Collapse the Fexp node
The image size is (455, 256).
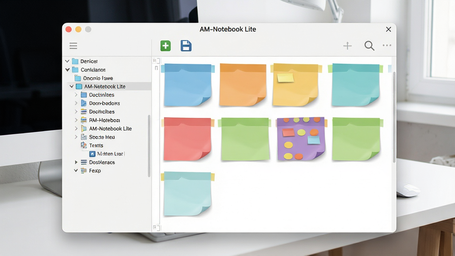click(x=76, y=171)
